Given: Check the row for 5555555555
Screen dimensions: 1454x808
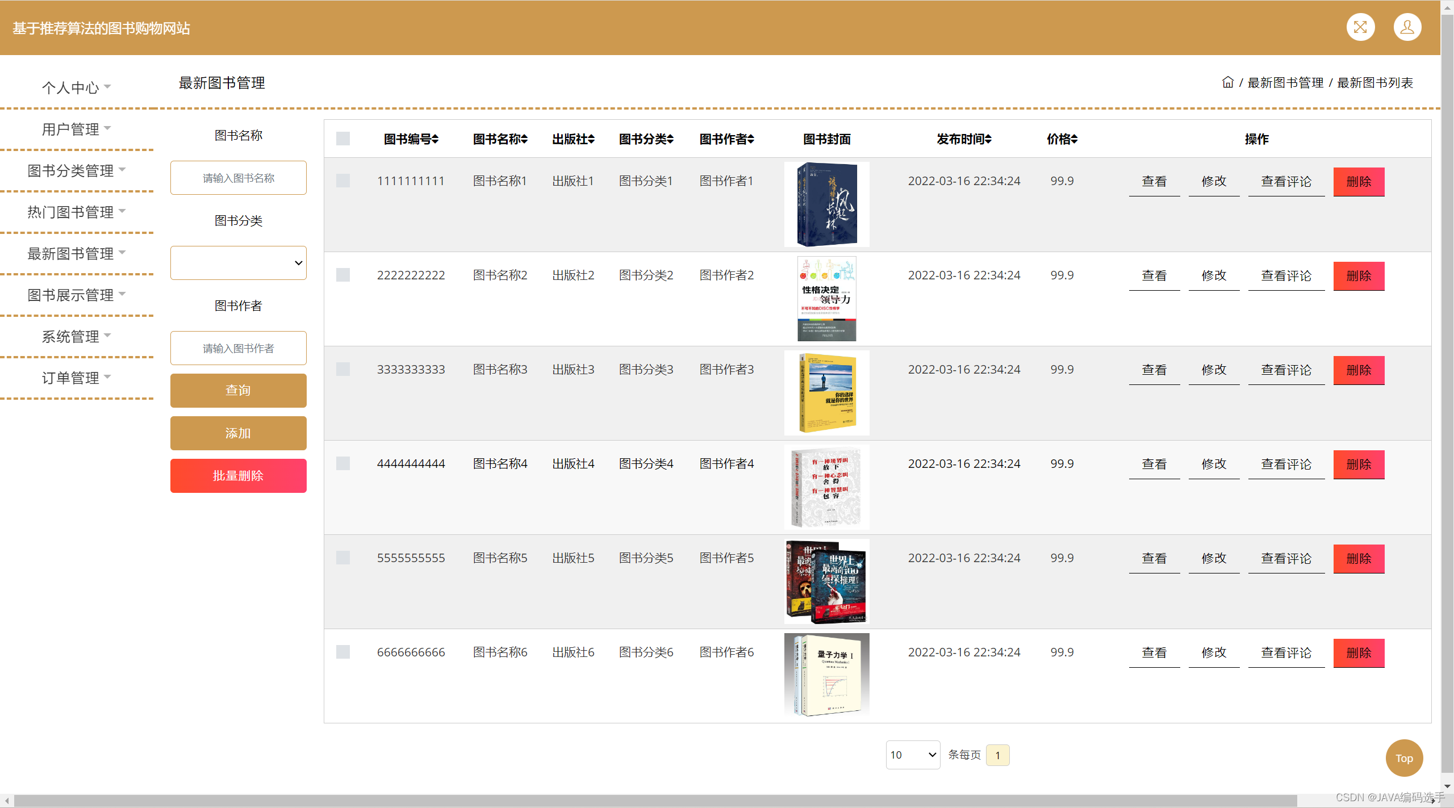Looking at the screenshot, I should pos(343,558).
